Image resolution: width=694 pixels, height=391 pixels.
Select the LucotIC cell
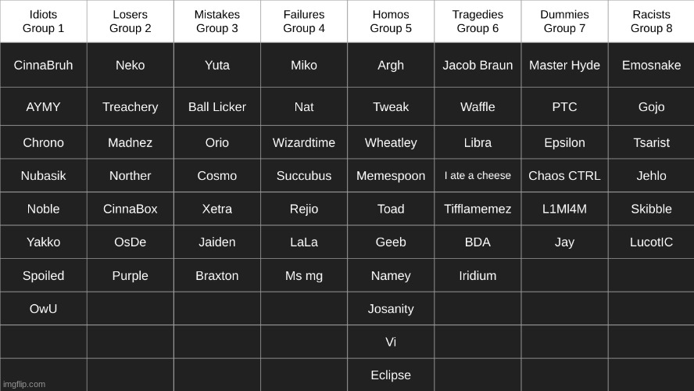pyautogui.click(x=652, y=242)
